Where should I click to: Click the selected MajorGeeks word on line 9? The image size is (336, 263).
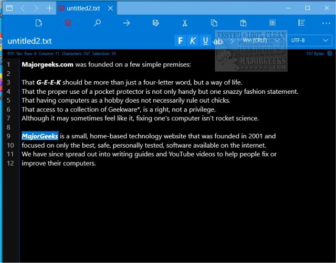click(40, 136)
